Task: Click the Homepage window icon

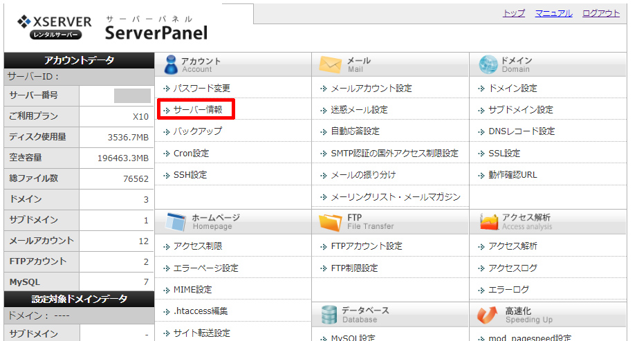Action: pos(176,222)
